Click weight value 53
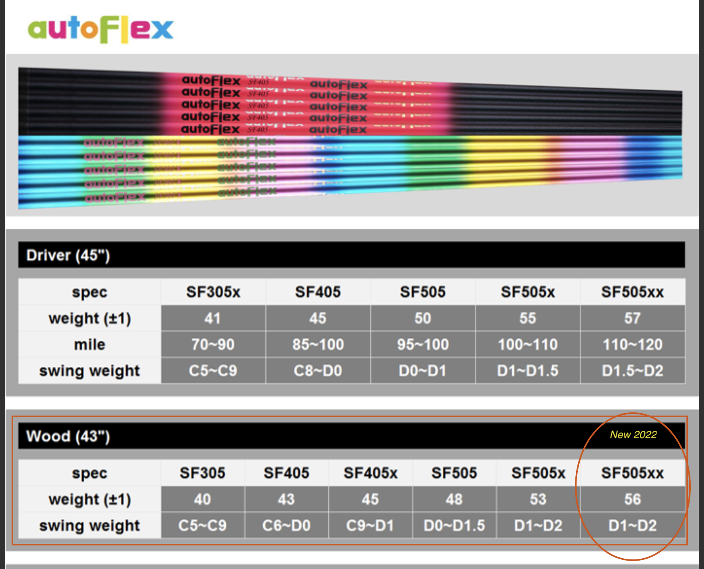The height and width of the screenshot is (569, 704). coord(538,499)
